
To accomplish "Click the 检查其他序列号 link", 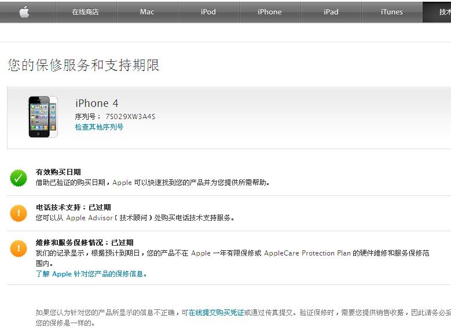I will tap(99, 127).
